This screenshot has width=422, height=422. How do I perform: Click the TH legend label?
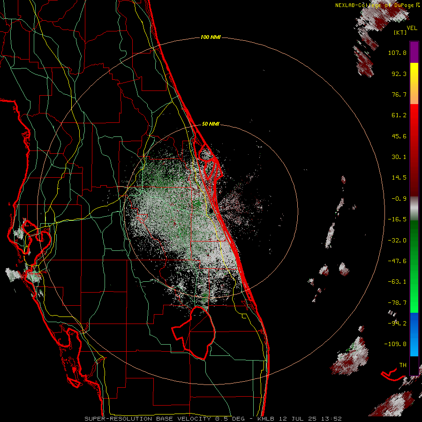403,365
